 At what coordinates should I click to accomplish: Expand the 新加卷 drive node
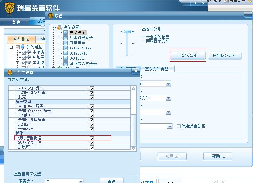coord(17,57)
